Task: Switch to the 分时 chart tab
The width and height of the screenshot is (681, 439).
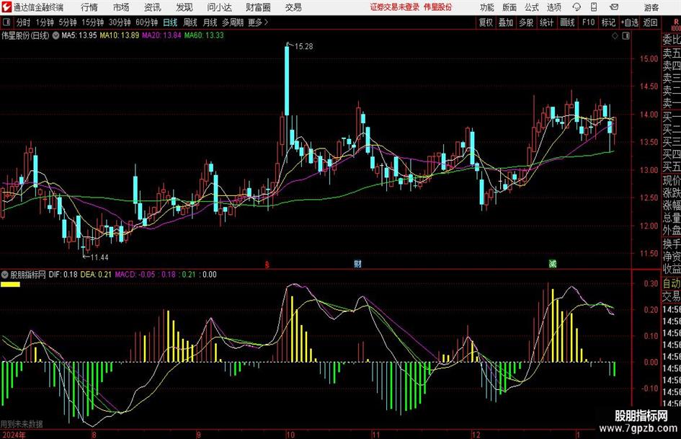Action: coord(24,22)
